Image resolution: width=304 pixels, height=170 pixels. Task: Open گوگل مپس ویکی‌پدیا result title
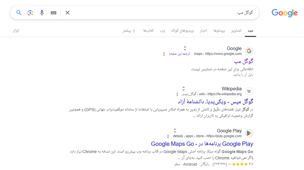coord(216,102)
